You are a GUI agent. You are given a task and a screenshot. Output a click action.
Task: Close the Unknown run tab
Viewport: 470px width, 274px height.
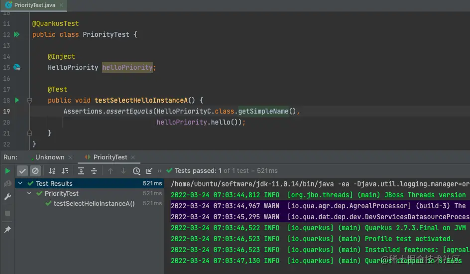tap(70, 157)
